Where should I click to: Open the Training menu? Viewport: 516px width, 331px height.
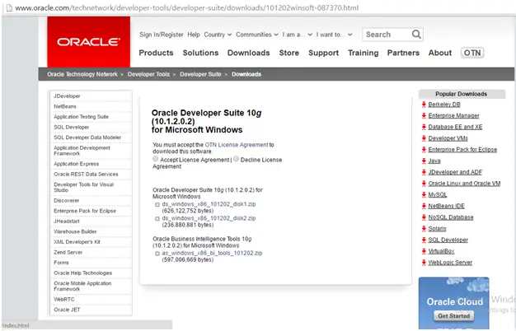(x=364, y=53)
